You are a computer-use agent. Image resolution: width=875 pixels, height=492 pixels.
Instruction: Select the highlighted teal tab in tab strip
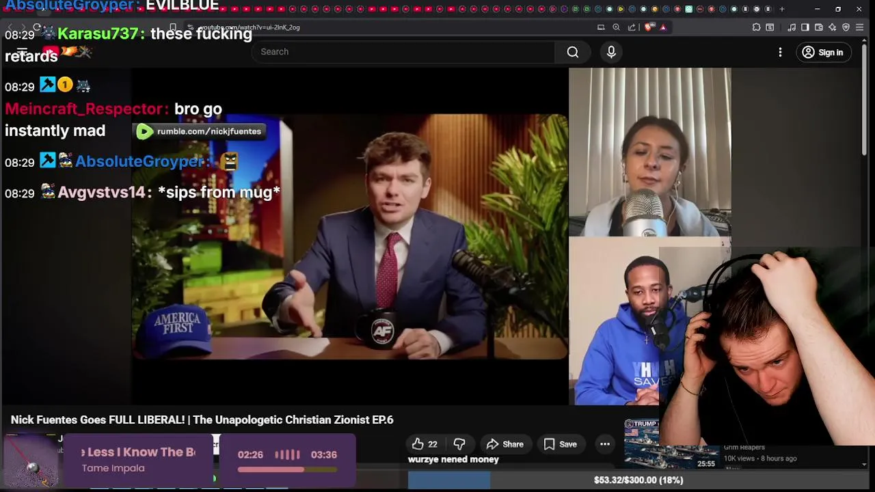(x=689, y=9)
